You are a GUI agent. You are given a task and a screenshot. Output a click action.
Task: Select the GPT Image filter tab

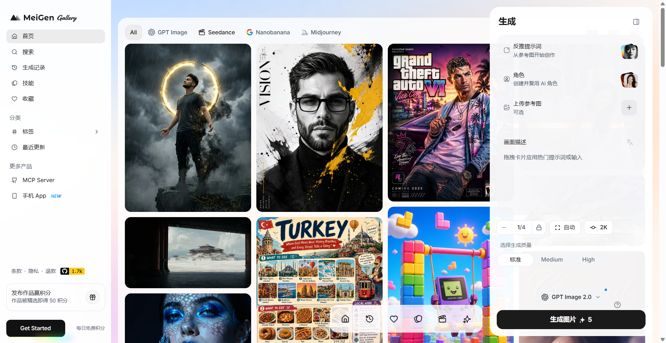pos(168,32)
